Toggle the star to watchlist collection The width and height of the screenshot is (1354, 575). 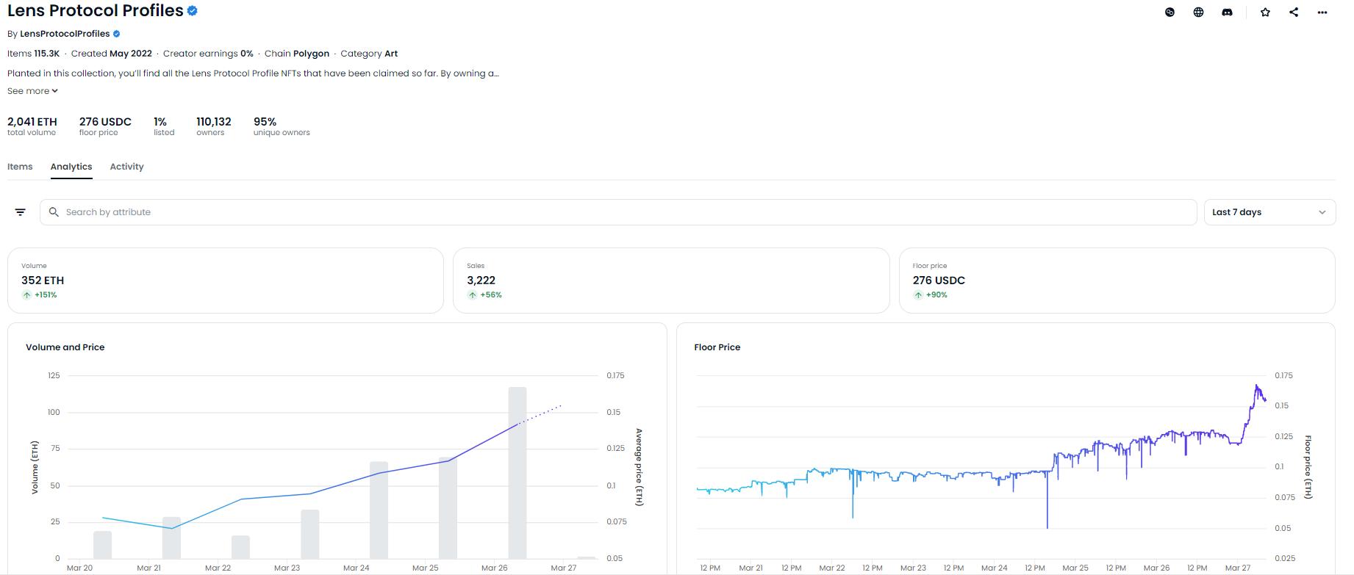[x=1265, y=12]
